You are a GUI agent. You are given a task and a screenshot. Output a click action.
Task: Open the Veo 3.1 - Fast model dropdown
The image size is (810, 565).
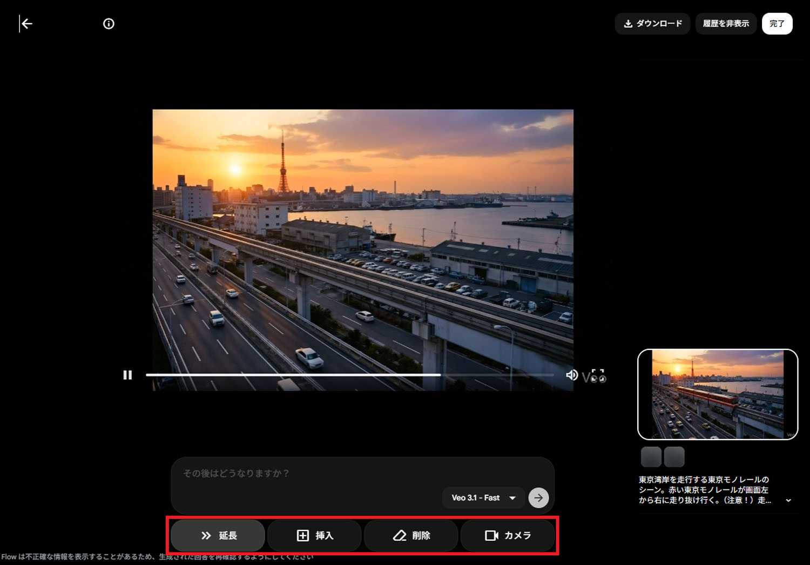(482, 497)
